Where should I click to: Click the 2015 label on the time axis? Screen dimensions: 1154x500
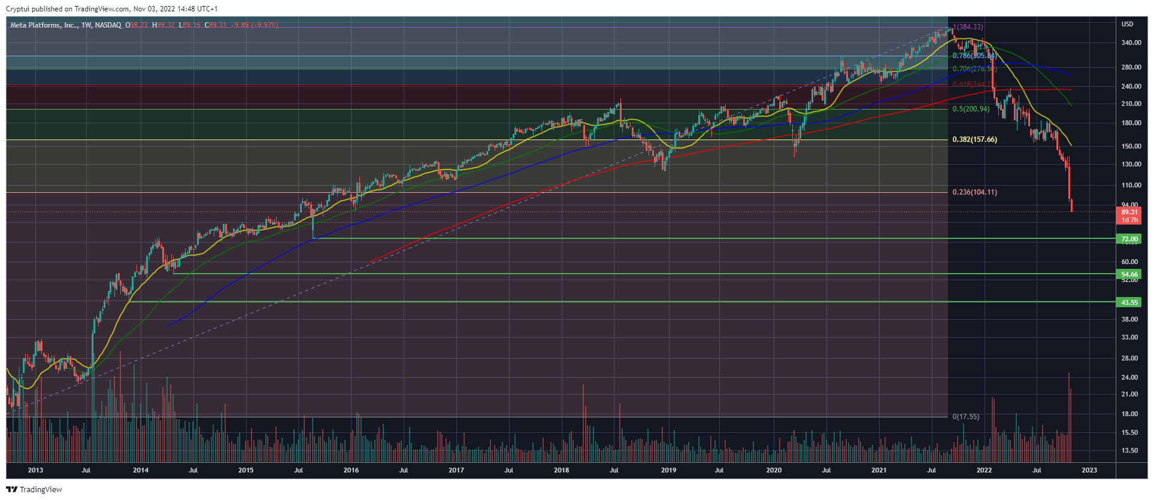tap(246, 470)
